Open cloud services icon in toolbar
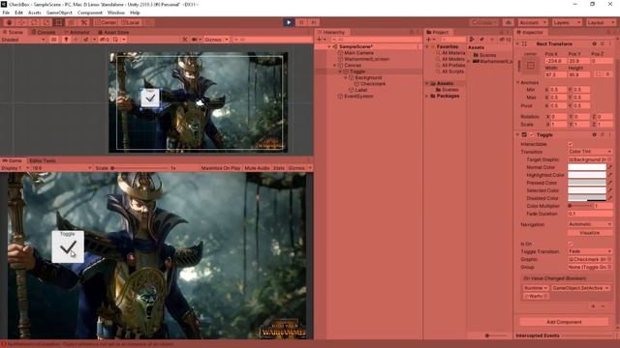The image size is (620, 348). [509, 22]
